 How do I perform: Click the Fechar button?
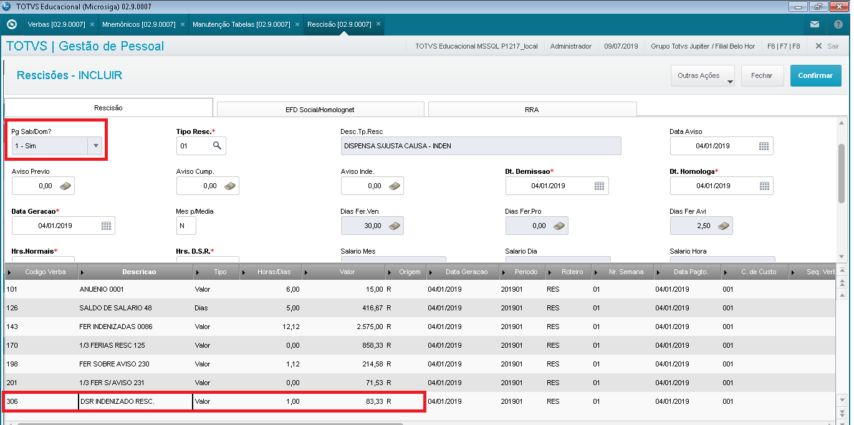point(762,75)
